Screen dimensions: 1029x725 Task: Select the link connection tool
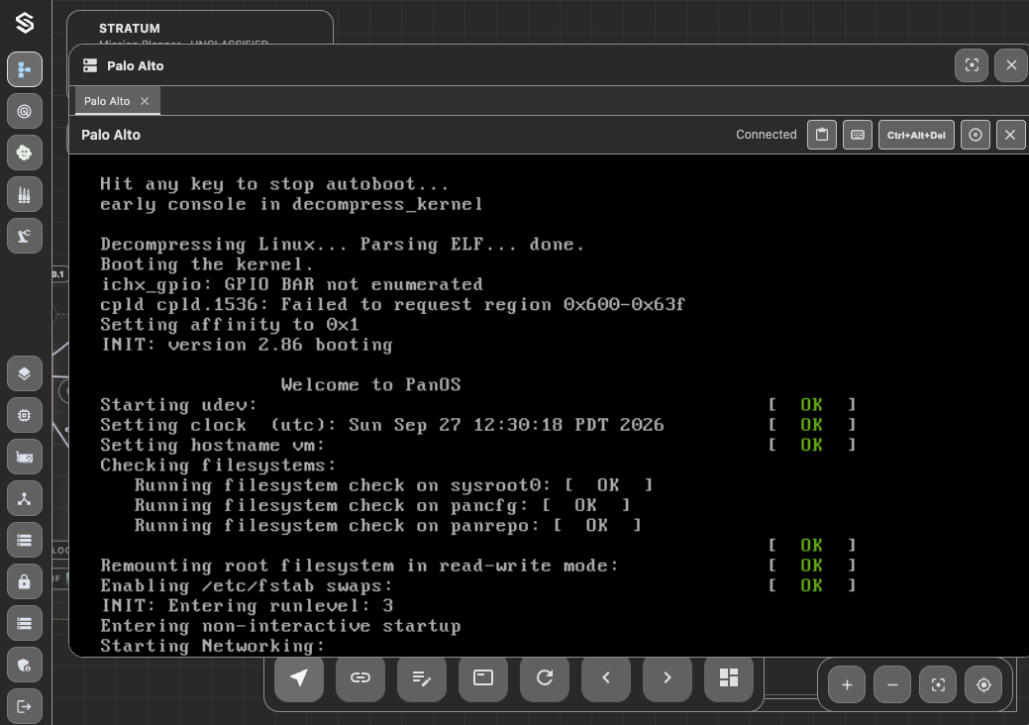tap(360, 677)
